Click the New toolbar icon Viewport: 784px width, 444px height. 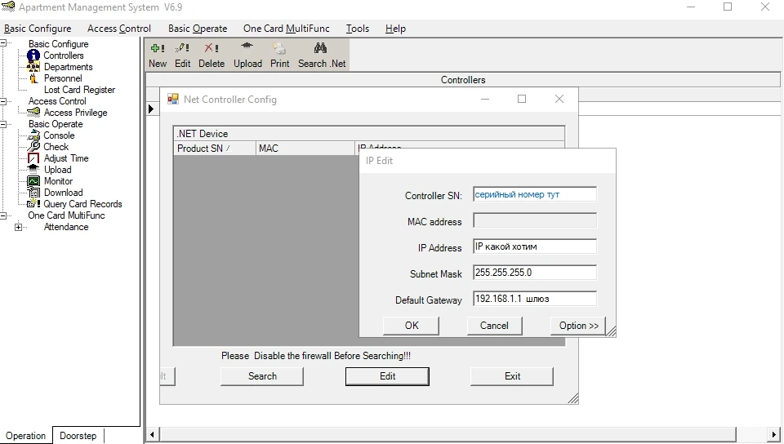[x=158, y=48]
